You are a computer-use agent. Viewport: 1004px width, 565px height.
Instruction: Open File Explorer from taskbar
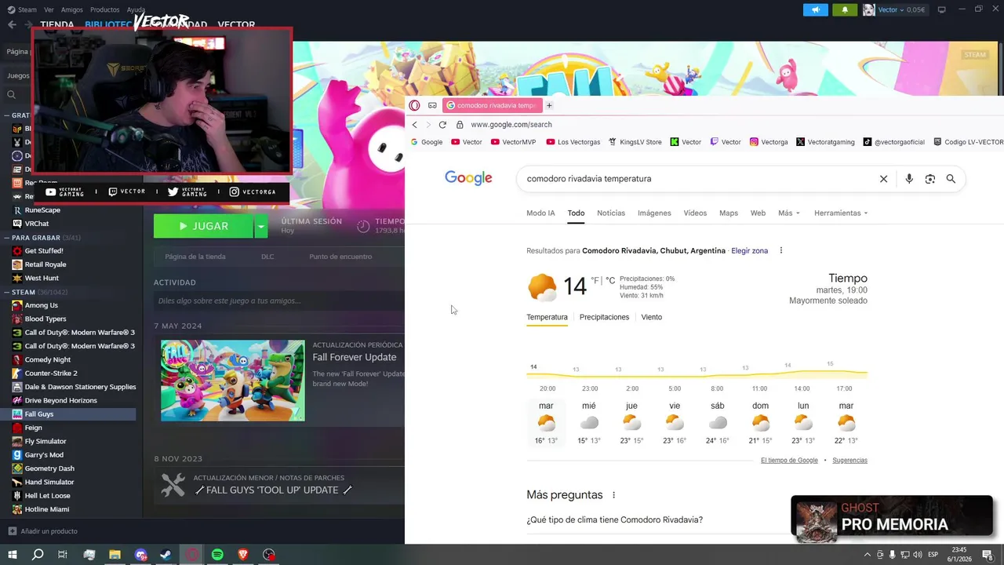coord(115,555)
